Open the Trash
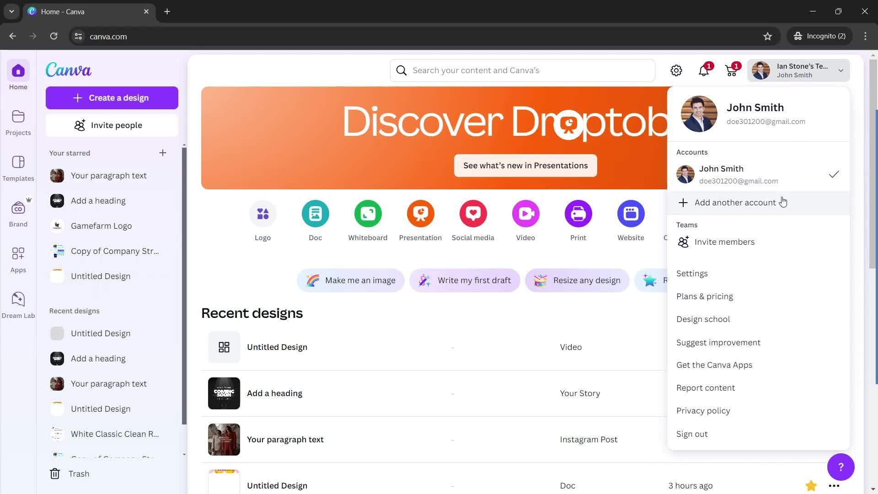Viewport: 878px width, 494px height. 70,474
